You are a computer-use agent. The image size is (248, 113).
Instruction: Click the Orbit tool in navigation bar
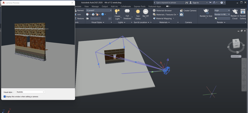click(244, 80)
